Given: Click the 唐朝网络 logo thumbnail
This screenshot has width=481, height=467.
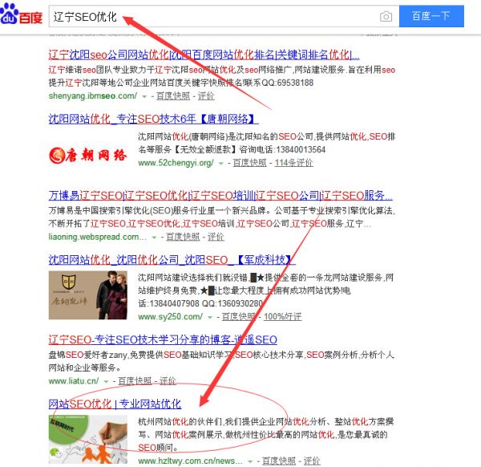Looking at the screenshot, I should (87, 155).
